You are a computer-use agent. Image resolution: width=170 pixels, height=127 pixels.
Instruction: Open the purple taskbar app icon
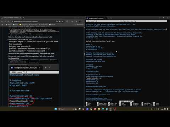click(x=87, y=109)
